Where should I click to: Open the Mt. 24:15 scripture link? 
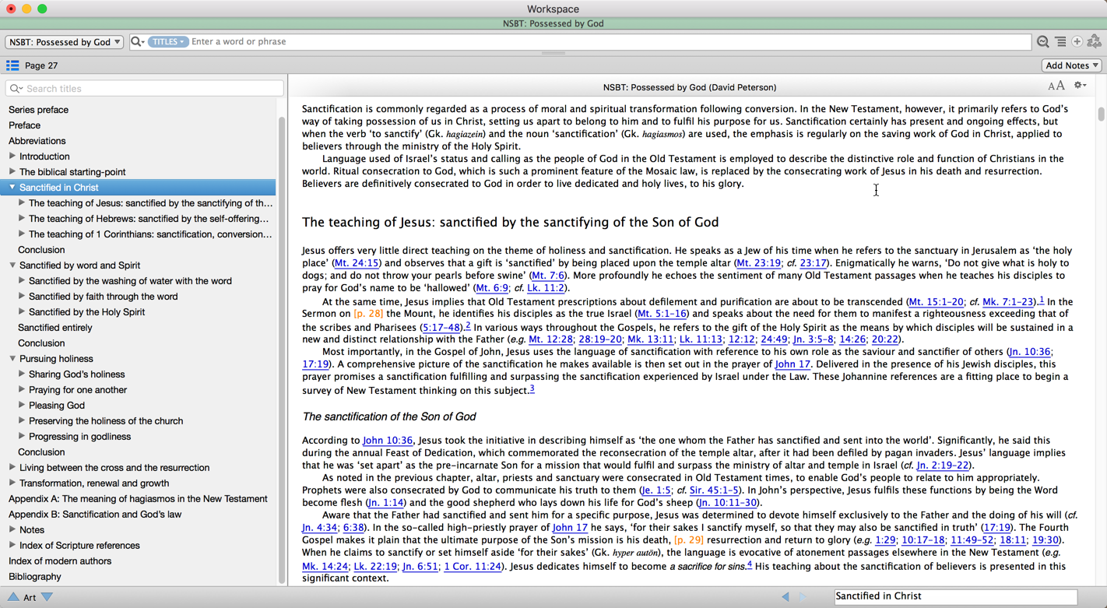pos(357,263)
